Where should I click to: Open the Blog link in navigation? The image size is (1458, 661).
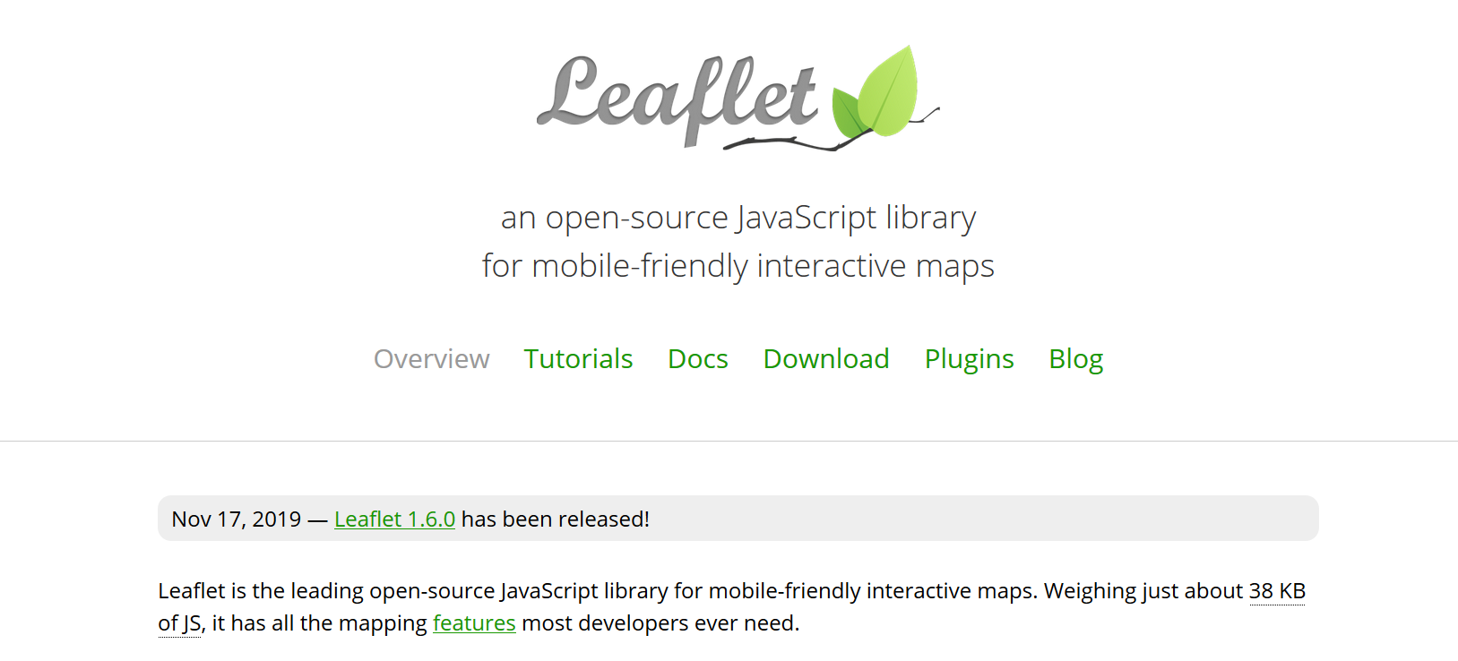(1075, 359)
